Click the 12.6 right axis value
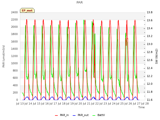The image size is (160, 120). coord(149,60)
